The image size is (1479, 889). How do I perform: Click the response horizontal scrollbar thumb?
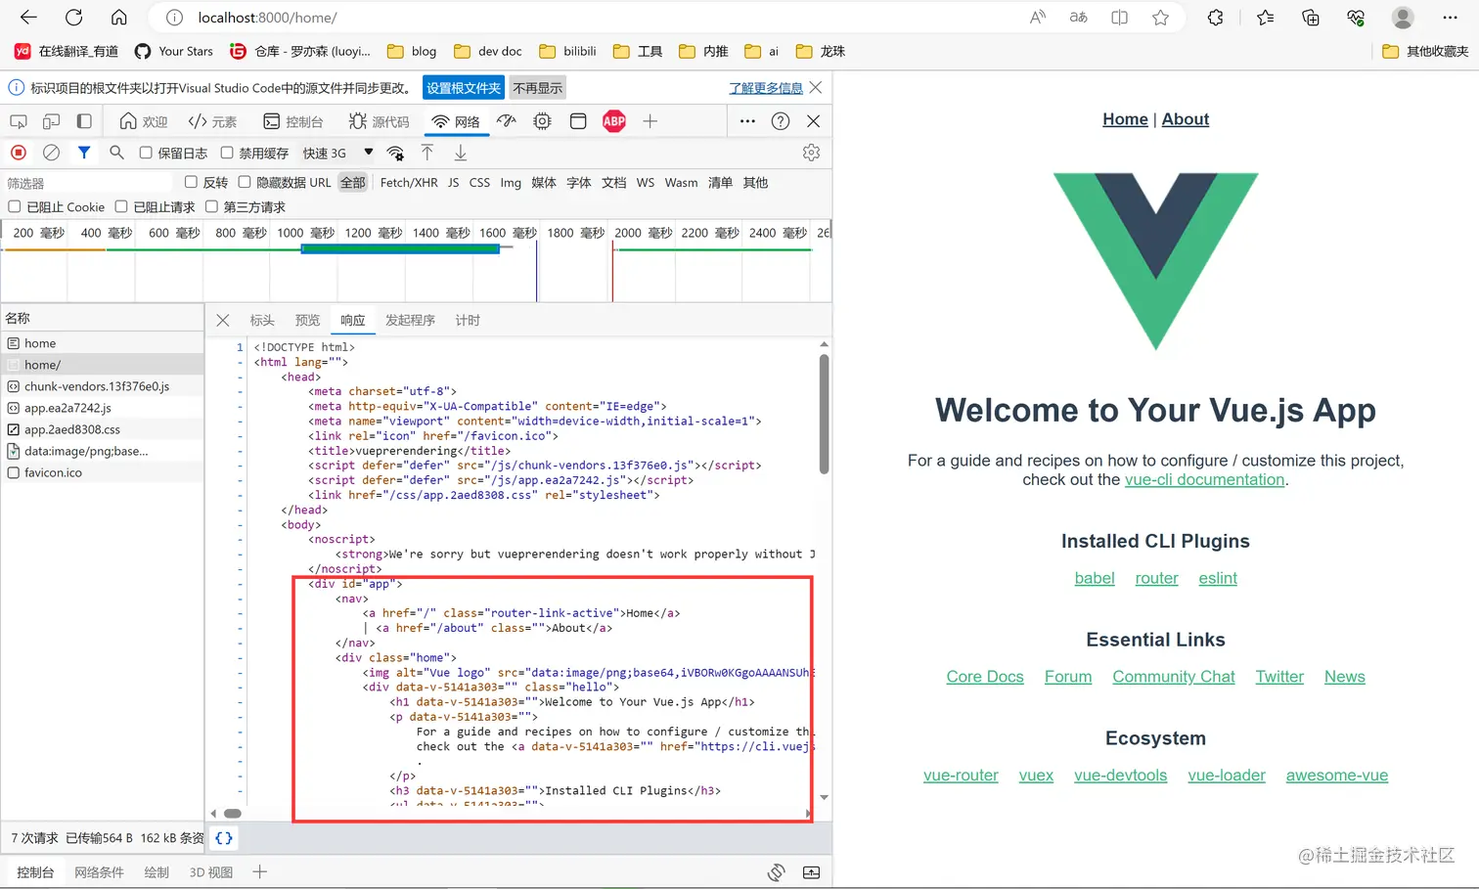233,814
